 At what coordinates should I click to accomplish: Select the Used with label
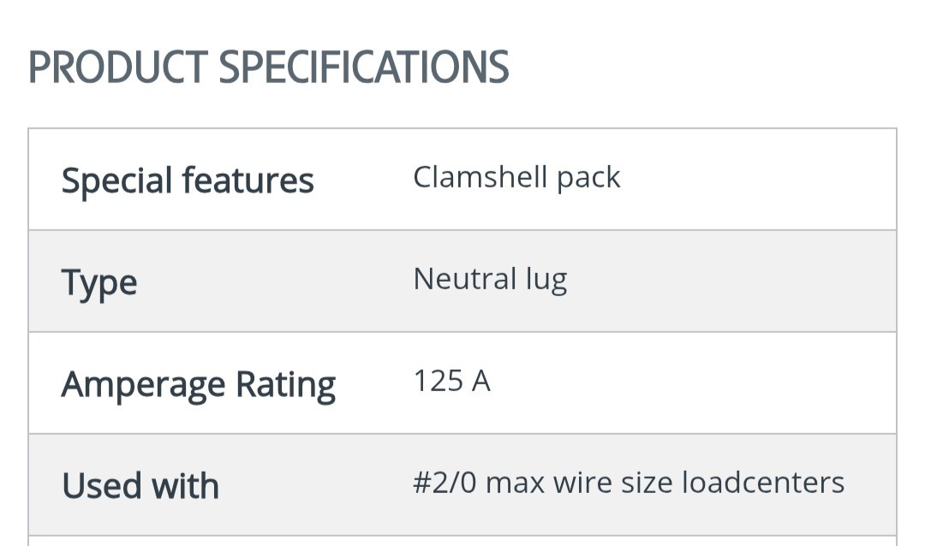coord(140,486)
